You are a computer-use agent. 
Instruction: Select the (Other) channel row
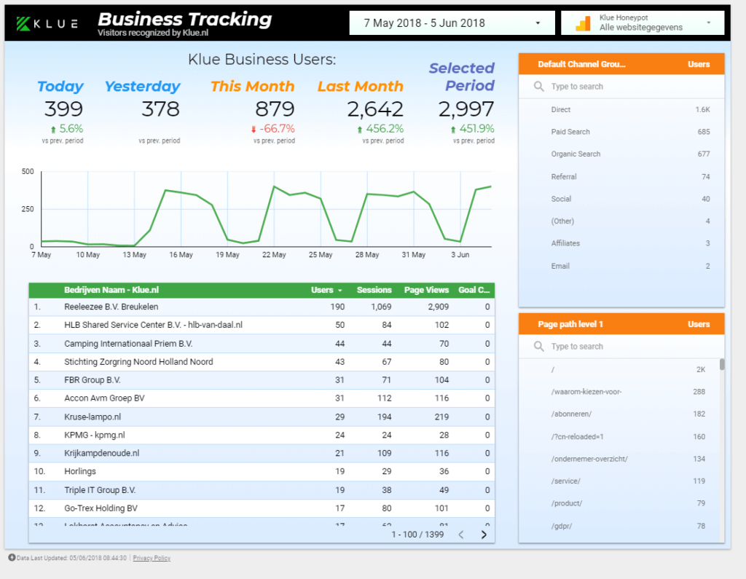[621, 221]
